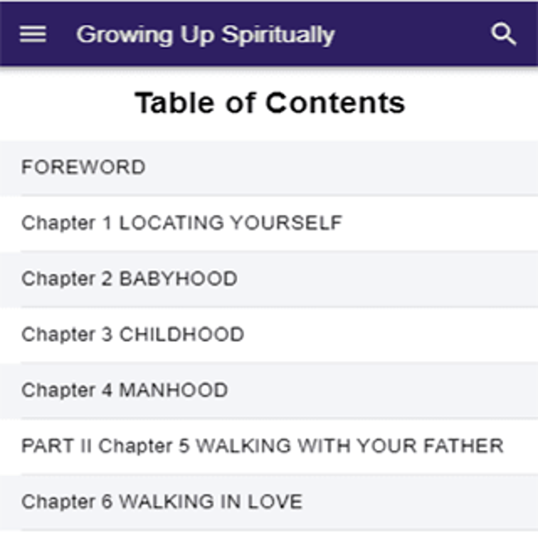This screenshot has width=538, height=538.
Task: Show the side drawer via three-line icon
Action: [x=33, y=34]
